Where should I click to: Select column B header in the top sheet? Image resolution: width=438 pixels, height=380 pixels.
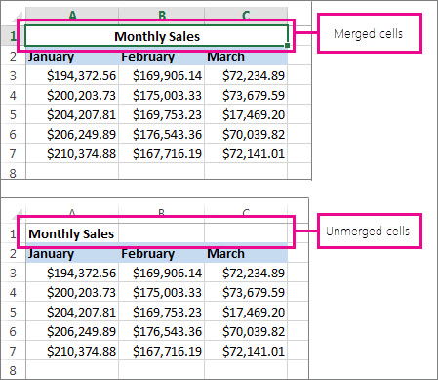coord(161,15)
